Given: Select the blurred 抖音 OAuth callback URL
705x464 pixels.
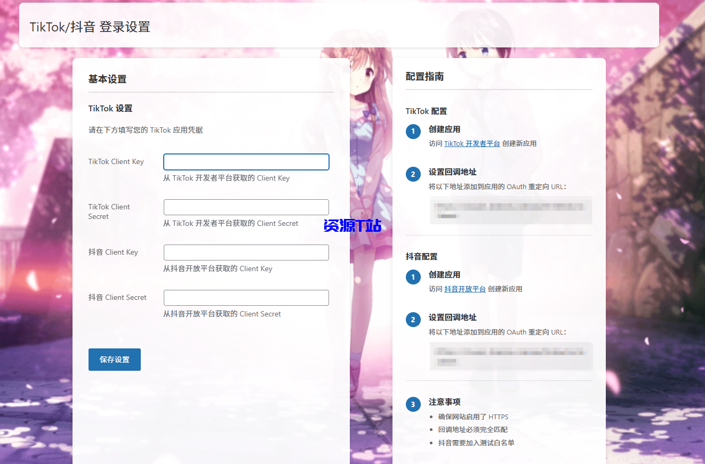Looking at the screenshot, I should 510,355.
